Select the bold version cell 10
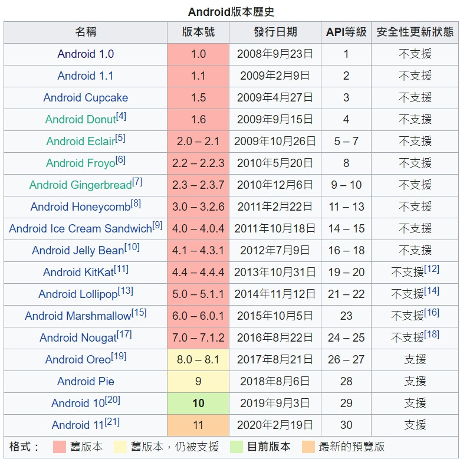 pos(198,404)
